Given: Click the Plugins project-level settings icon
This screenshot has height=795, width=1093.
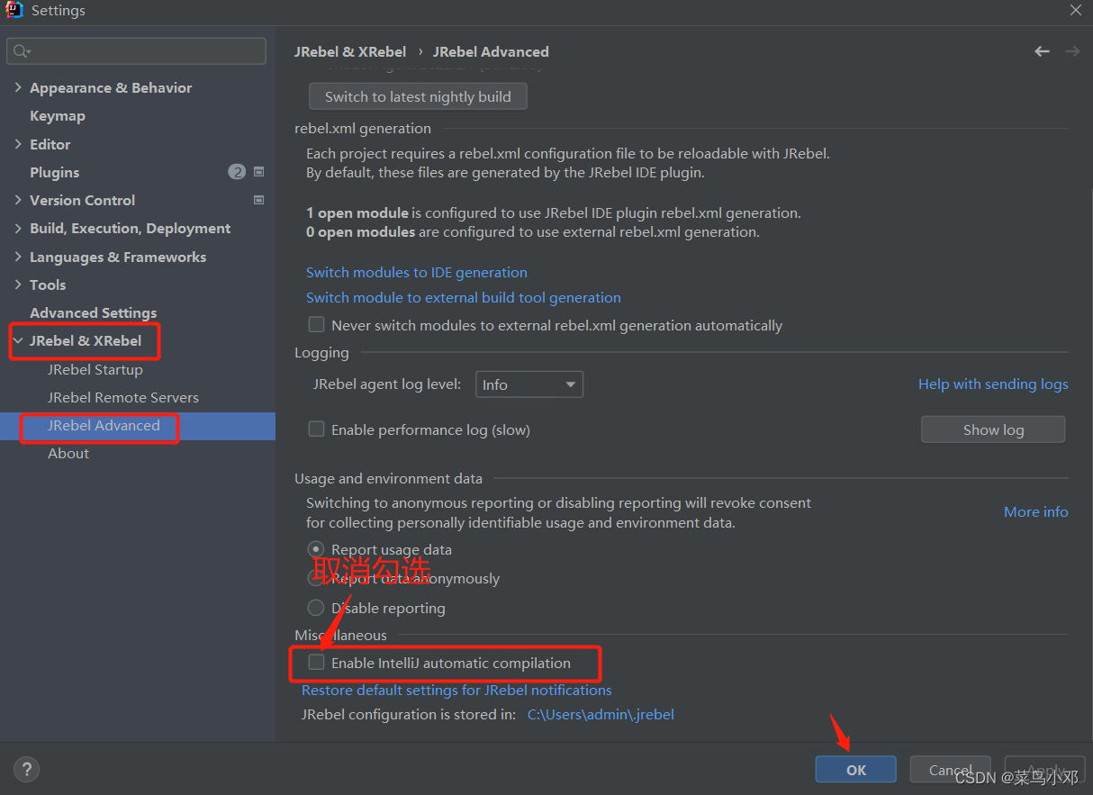Looking at the screenshot, I should pos(259,172).
